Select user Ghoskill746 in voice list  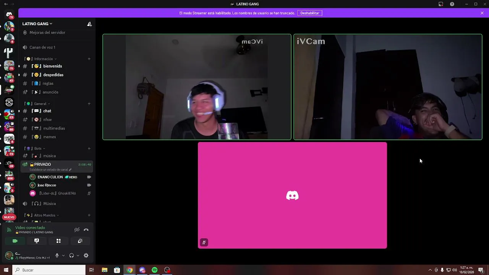pyautogui.click(x=60, y=193)
